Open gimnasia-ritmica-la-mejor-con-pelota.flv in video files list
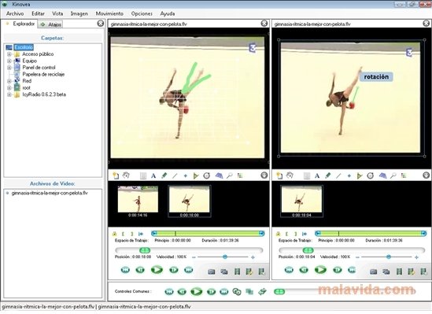Viewport: 432px width, 314px height. [x=50, y=193]
